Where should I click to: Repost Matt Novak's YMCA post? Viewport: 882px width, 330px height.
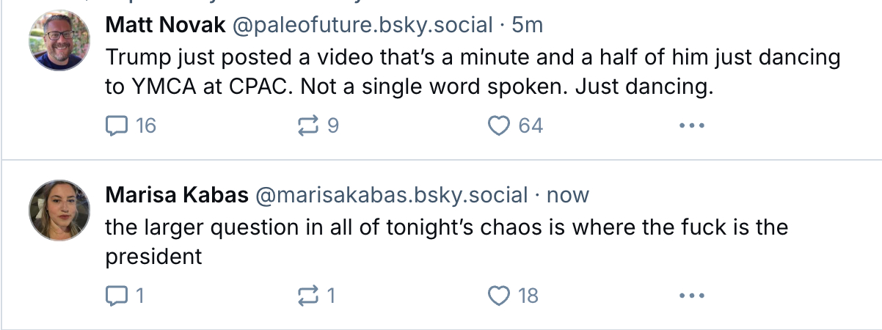[x=305, y=126]
